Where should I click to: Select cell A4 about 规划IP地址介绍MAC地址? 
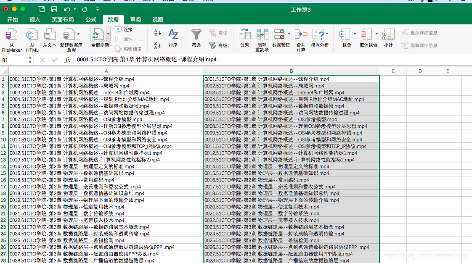click(106, 99)
